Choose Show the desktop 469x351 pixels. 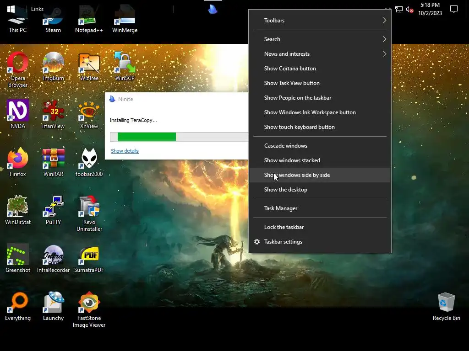click(320, 190)
